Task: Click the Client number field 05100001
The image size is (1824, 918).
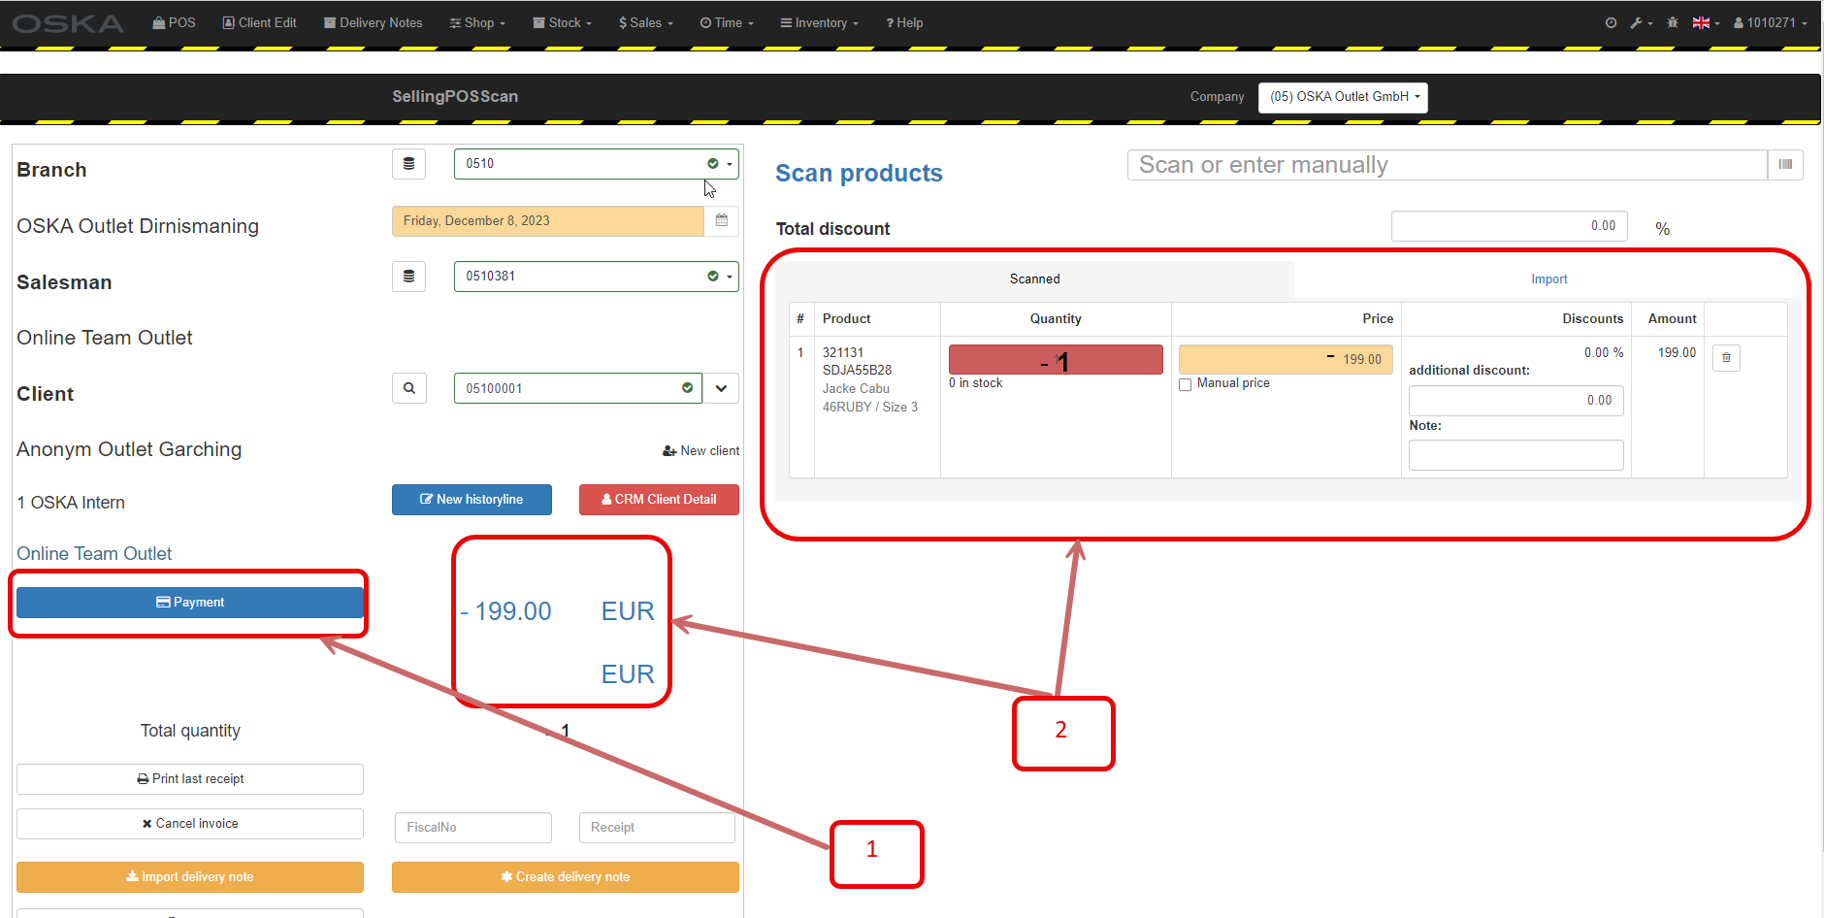Action: click(x=578, y=388)
